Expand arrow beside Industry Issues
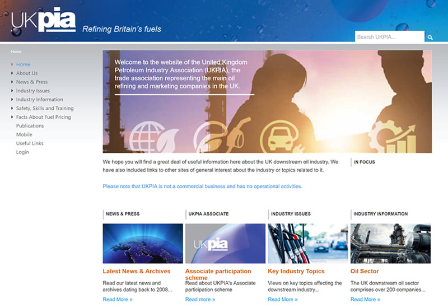This screenshot has height=308, width=448. tap(12, 91)
